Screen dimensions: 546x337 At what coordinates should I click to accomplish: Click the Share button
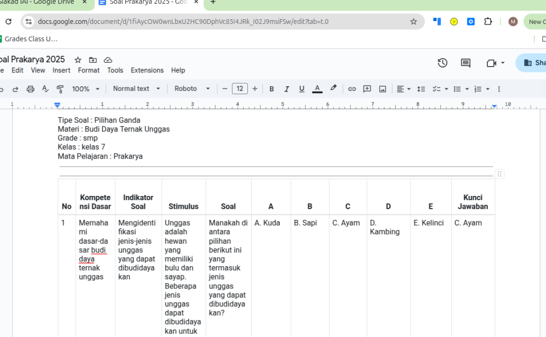[x=533, y=63]
